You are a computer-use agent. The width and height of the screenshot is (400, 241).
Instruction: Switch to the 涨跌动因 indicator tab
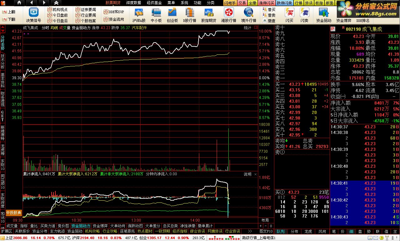point(135,226)
